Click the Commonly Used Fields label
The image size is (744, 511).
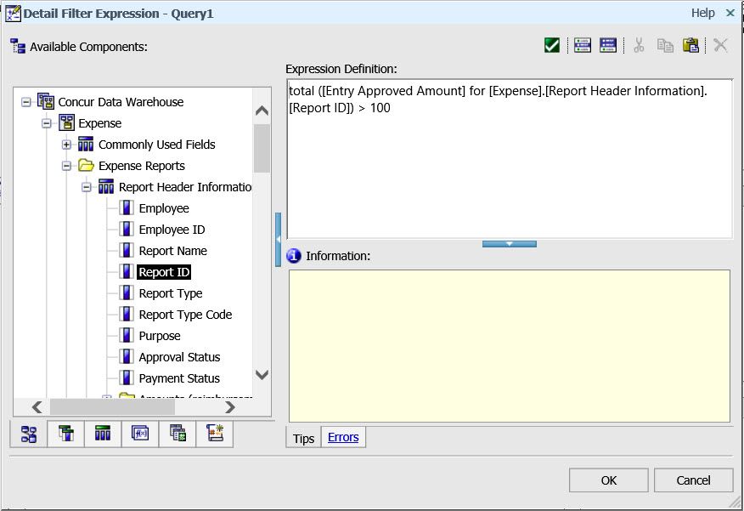[x=156, y=145]
